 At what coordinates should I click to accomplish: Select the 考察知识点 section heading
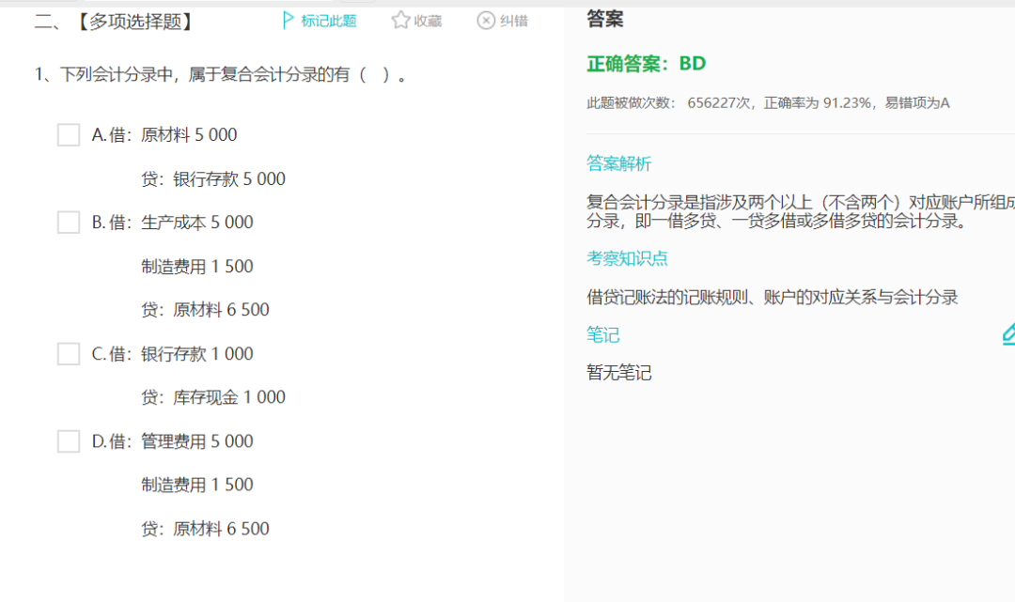point(628,258)
